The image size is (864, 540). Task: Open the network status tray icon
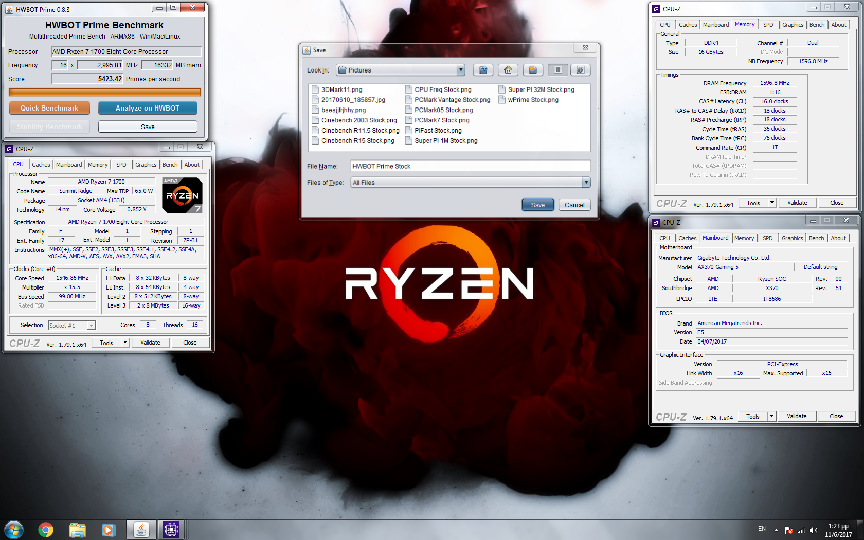tap(801, 530)
